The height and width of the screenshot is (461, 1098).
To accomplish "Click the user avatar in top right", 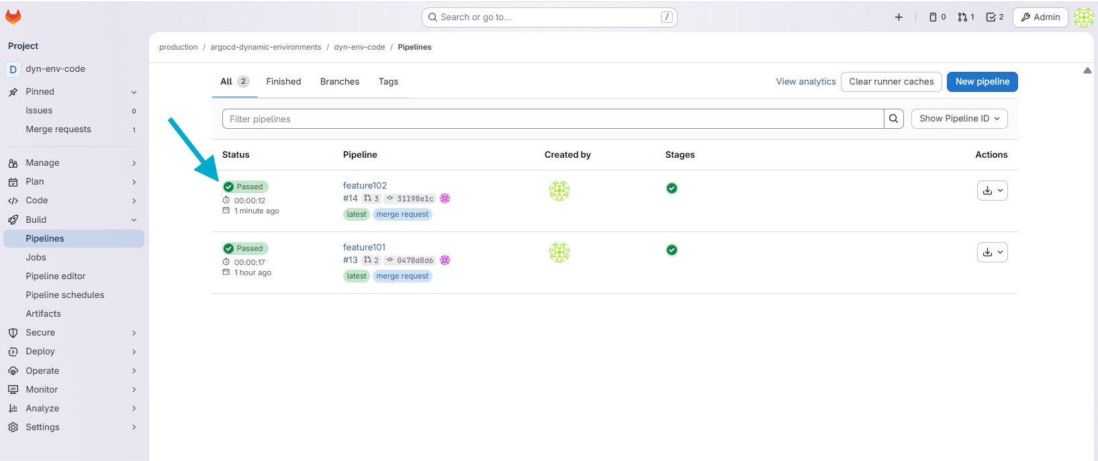I will coord(1083,17).
